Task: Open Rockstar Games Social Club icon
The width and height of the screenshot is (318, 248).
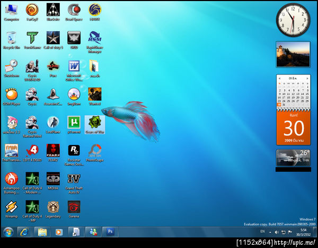Action: coord(74,155)
